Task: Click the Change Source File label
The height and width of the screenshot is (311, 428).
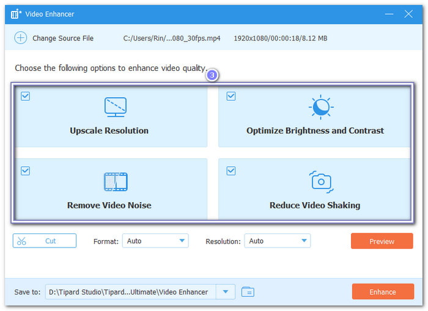Action: (63, 38)
